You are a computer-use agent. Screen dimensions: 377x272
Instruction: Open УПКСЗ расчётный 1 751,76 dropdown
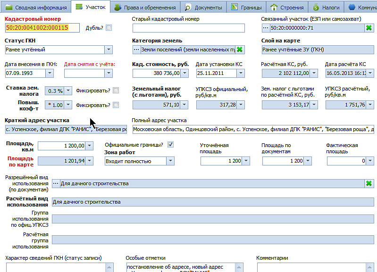coord(370,105)
